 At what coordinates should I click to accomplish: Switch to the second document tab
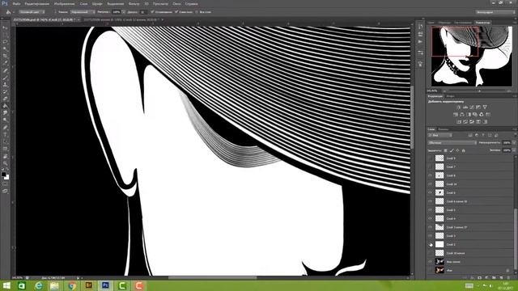pyautogui.click(x=121, y=19)
